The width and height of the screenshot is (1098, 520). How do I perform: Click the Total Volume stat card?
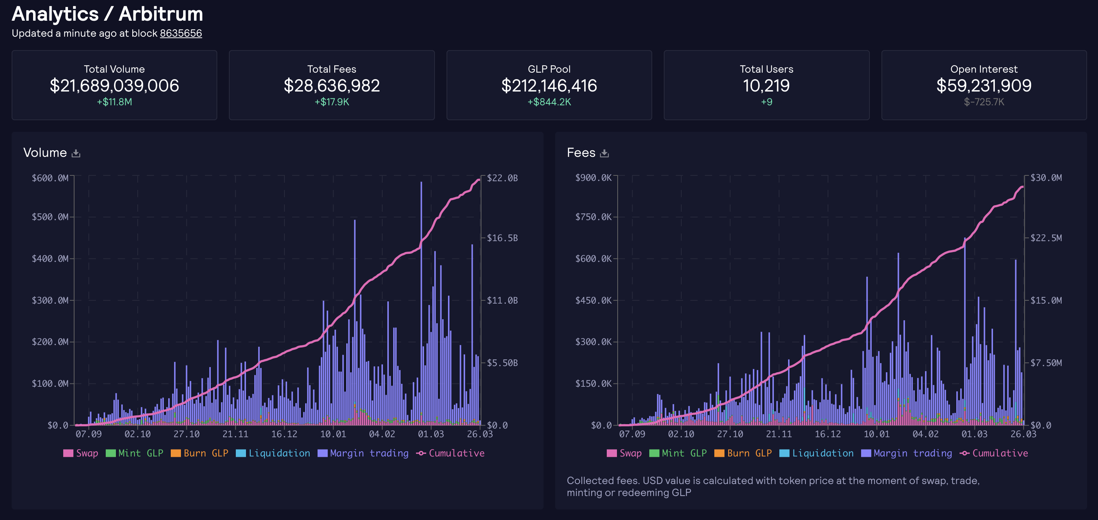click(114, 85)
